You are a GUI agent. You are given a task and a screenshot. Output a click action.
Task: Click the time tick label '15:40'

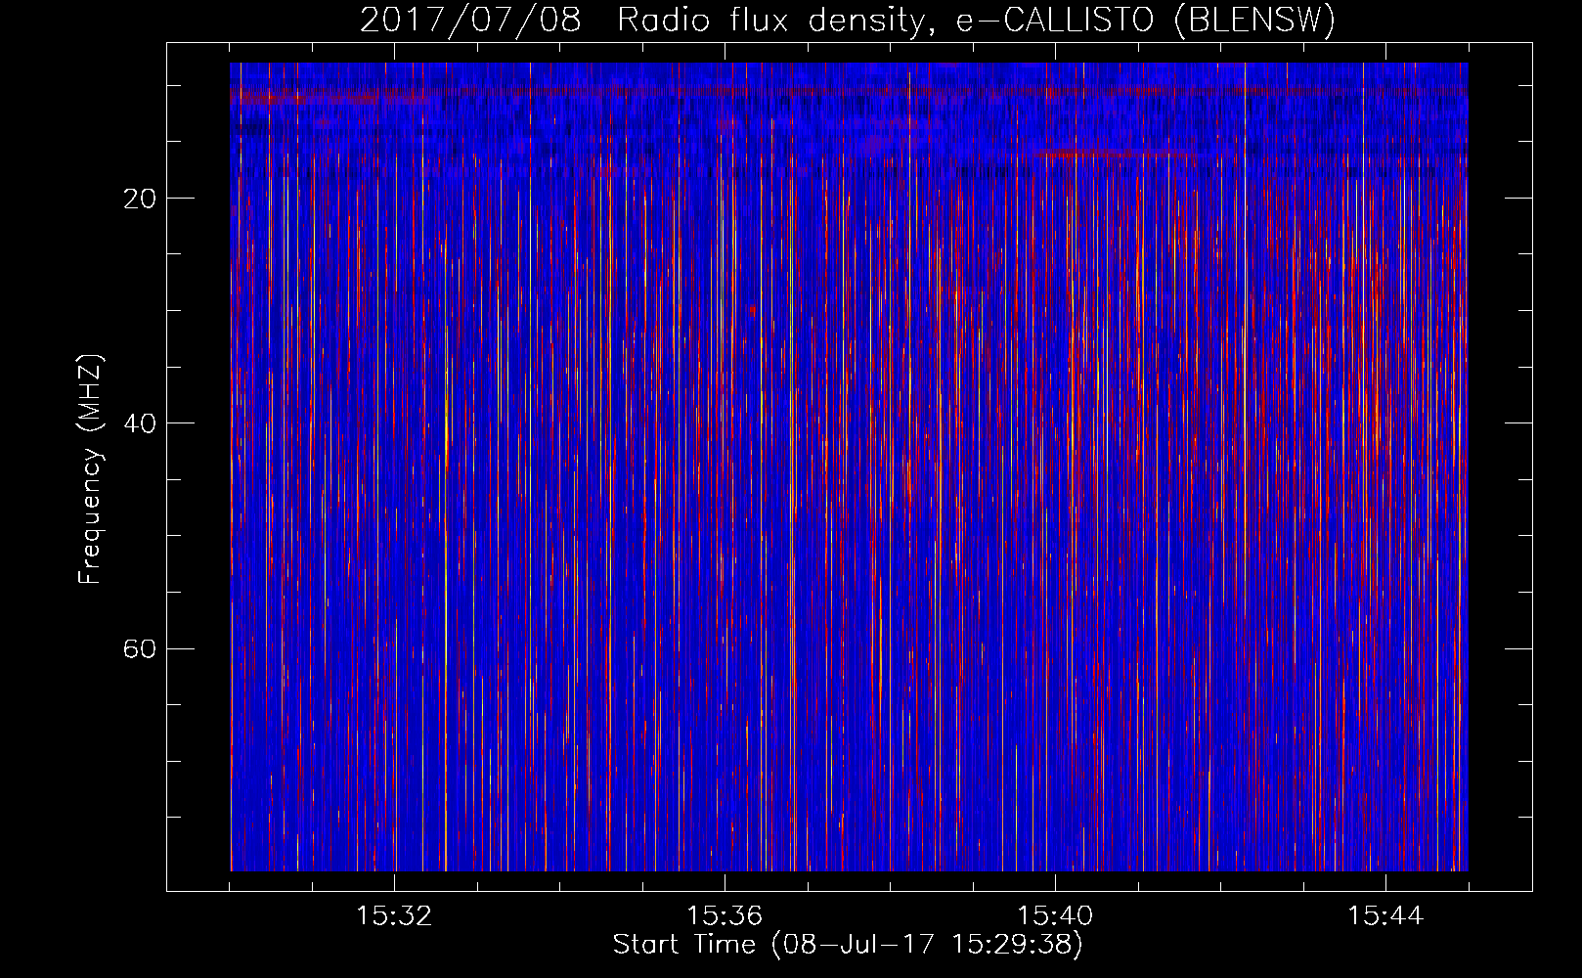[x=1055, y=916]
